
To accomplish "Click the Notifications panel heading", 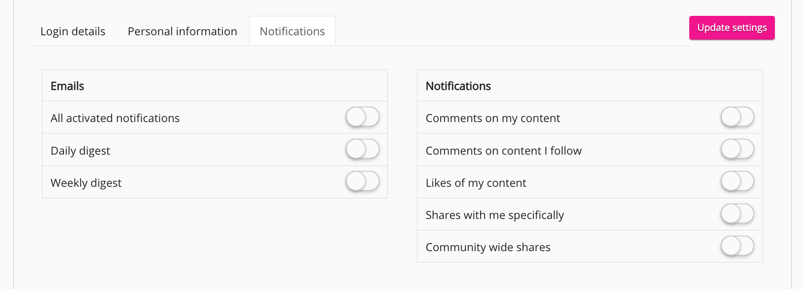I will pyautogui.click(x=458, y=86).
